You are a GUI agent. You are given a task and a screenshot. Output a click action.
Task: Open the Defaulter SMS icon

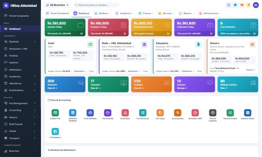195,113
